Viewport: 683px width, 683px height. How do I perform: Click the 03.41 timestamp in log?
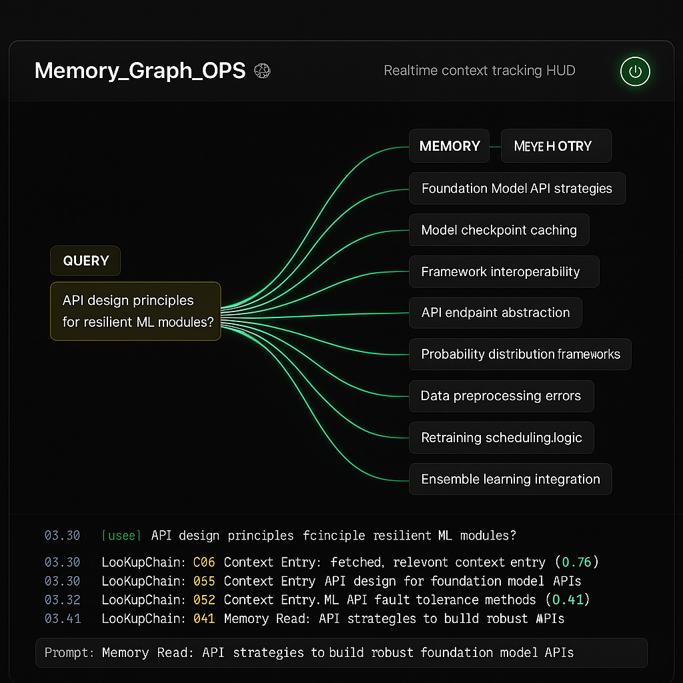[x=63, y=618]
